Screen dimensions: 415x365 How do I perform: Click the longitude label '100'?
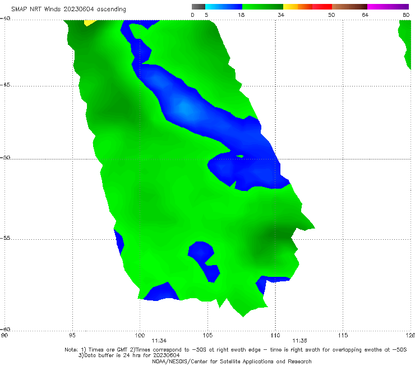[140, 335]
